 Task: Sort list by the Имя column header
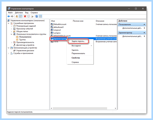(x=53, y=21)
